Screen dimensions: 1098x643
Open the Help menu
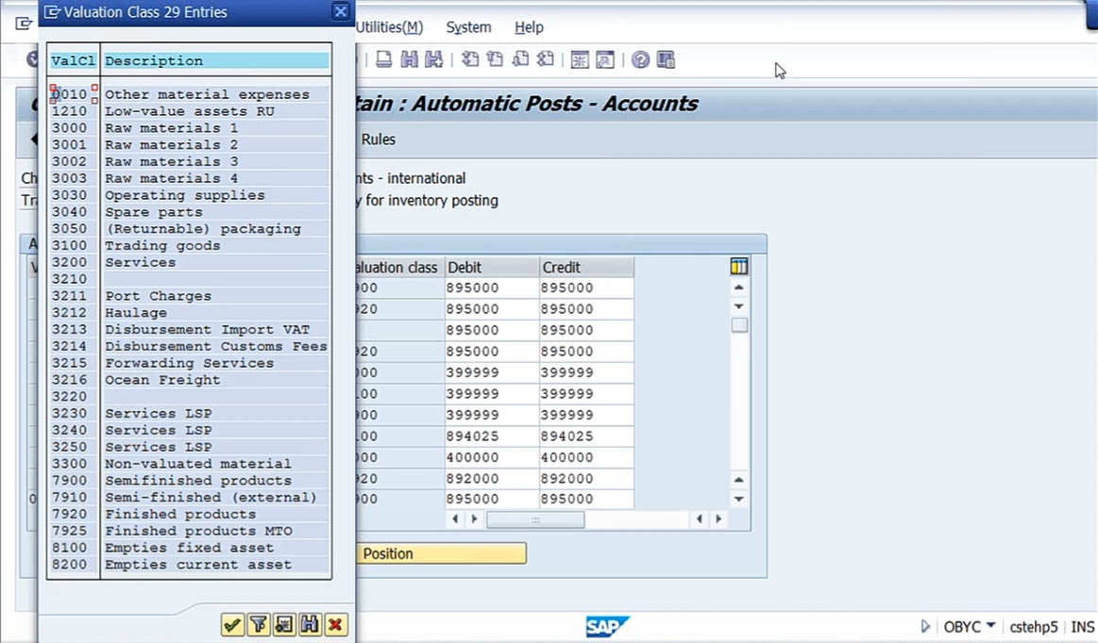click(529, 27)
